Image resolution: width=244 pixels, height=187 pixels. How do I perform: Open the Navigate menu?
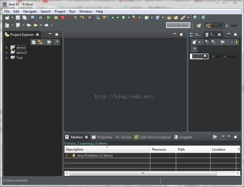(x=30, y=11)
